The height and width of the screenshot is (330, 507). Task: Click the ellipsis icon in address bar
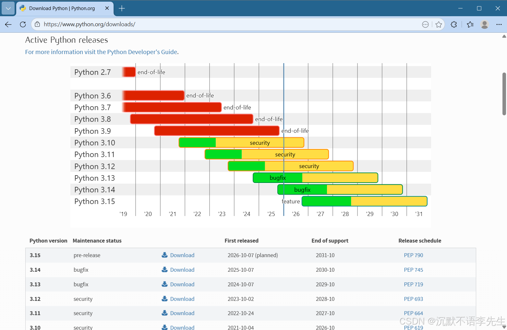(425, 24)
